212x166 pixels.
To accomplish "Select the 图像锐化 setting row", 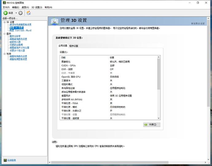I will tap(108, 62).
